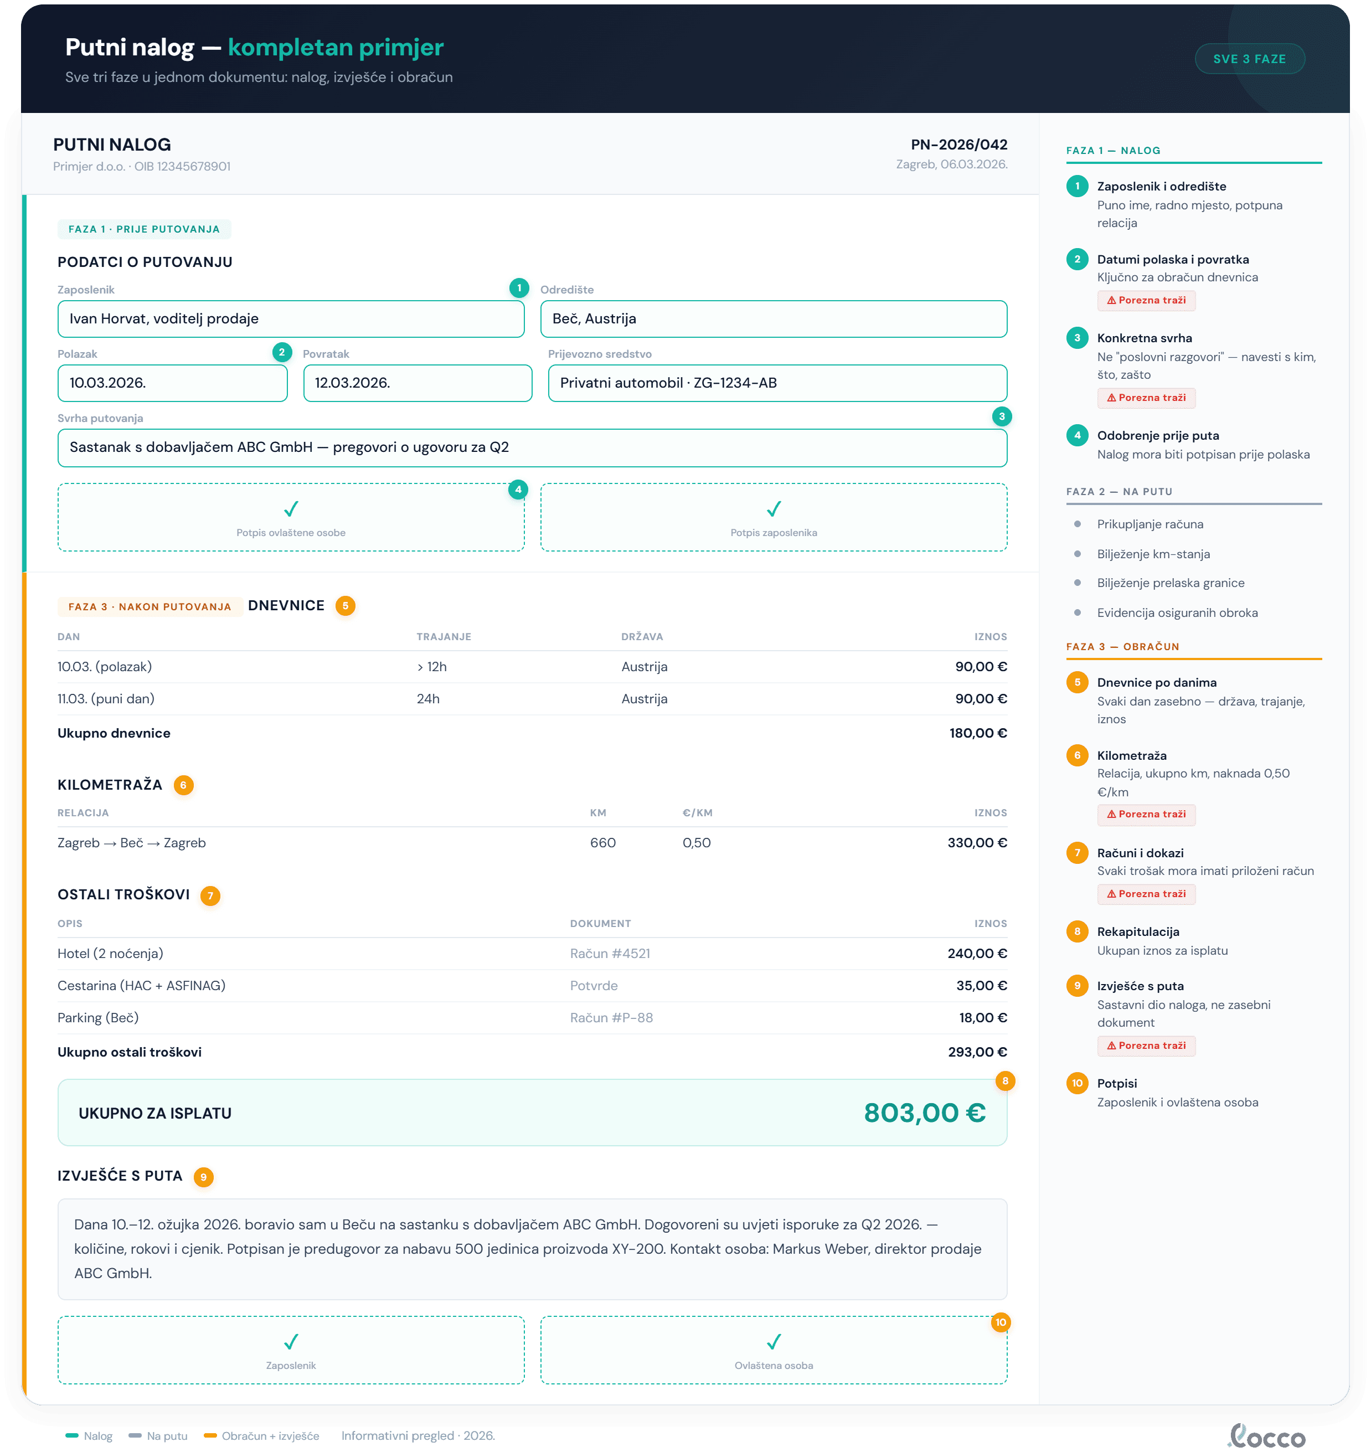
Task: Click orange marker 7 beside Ostali troškovi
Action: coord(210,895)
